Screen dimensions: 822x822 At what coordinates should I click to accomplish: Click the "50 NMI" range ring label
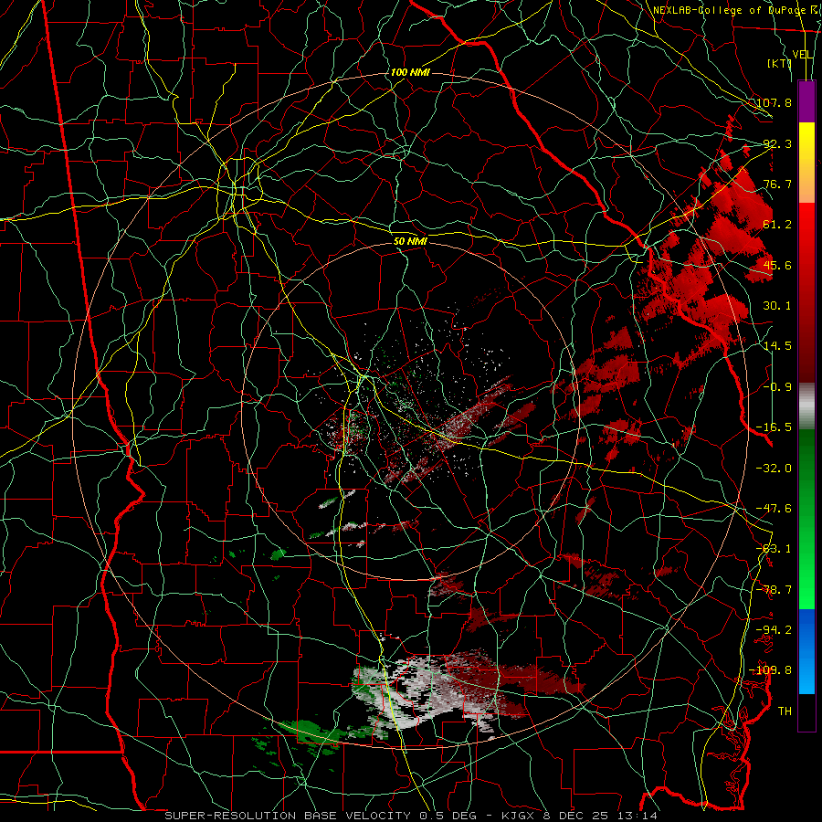410,241
